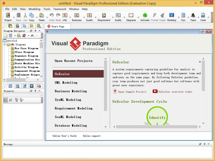Select Database Modeling in the start list

point(71,125)
